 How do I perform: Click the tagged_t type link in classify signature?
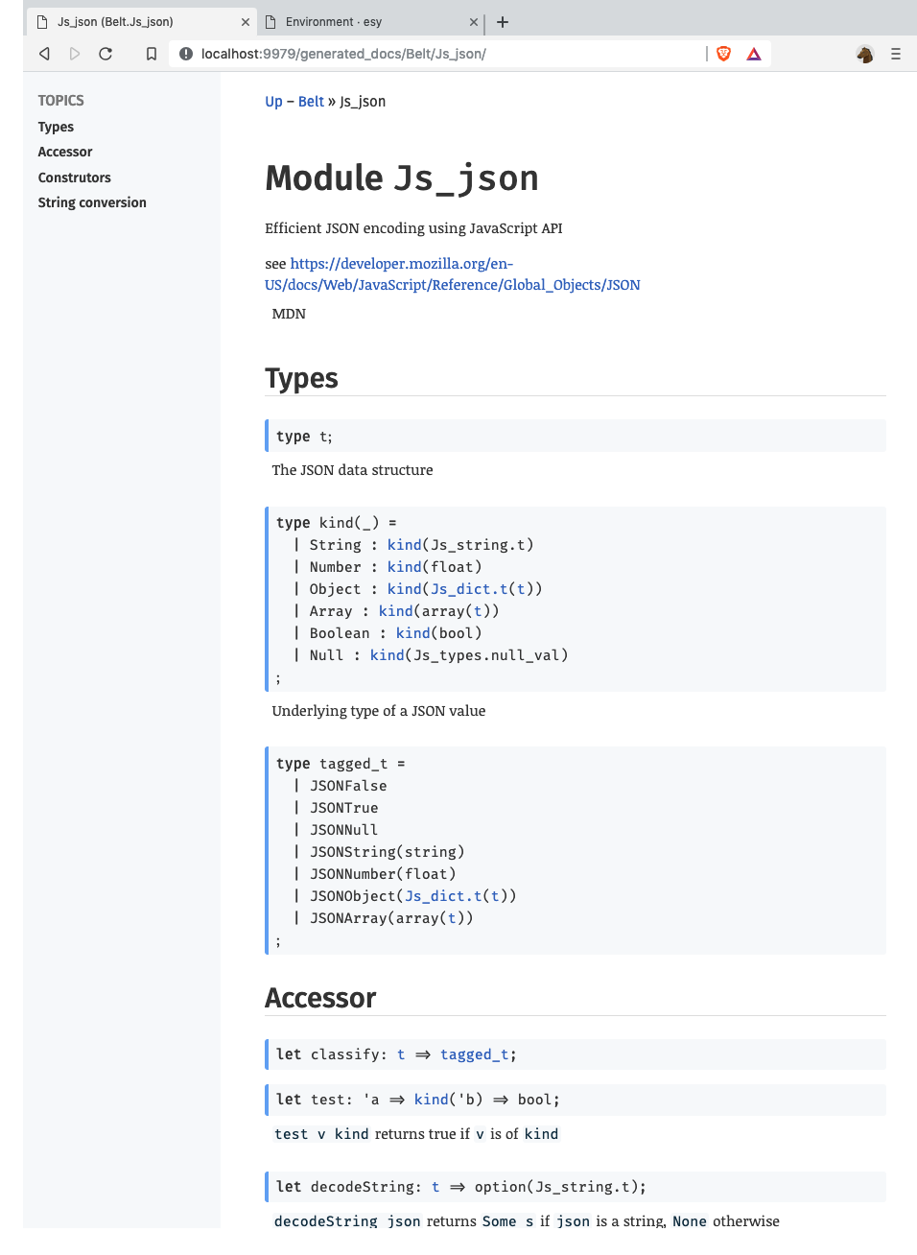pos(472,1054)
